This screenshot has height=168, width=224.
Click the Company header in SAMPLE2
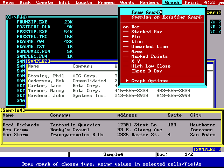pos(82,66)
